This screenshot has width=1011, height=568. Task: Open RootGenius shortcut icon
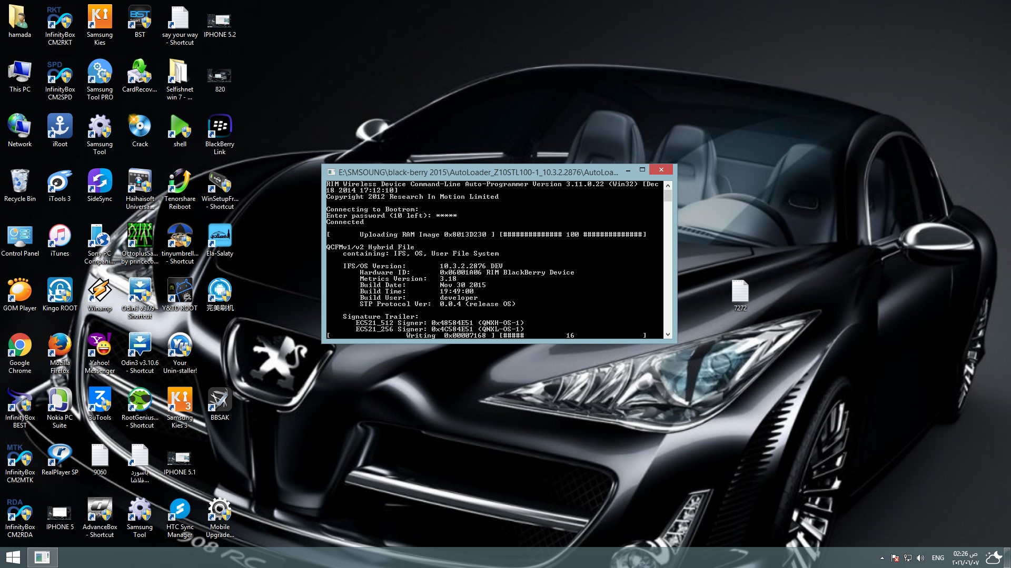click(140, 408)
